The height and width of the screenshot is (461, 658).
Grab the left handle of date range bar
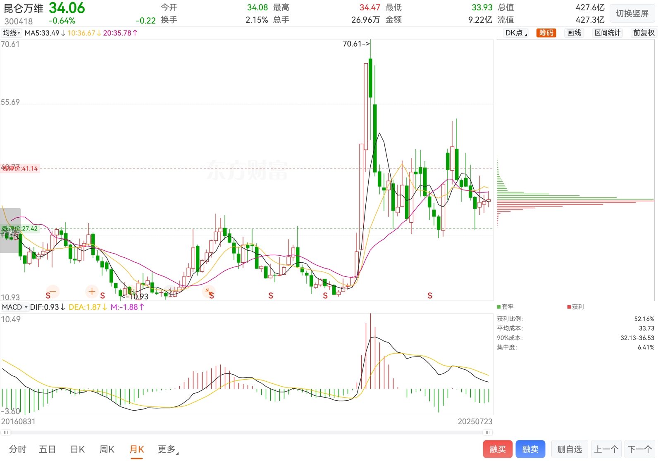point(5,432)
